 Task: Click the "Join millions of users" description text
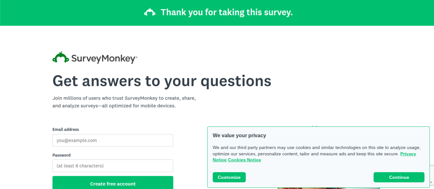[x=124, y=102]
